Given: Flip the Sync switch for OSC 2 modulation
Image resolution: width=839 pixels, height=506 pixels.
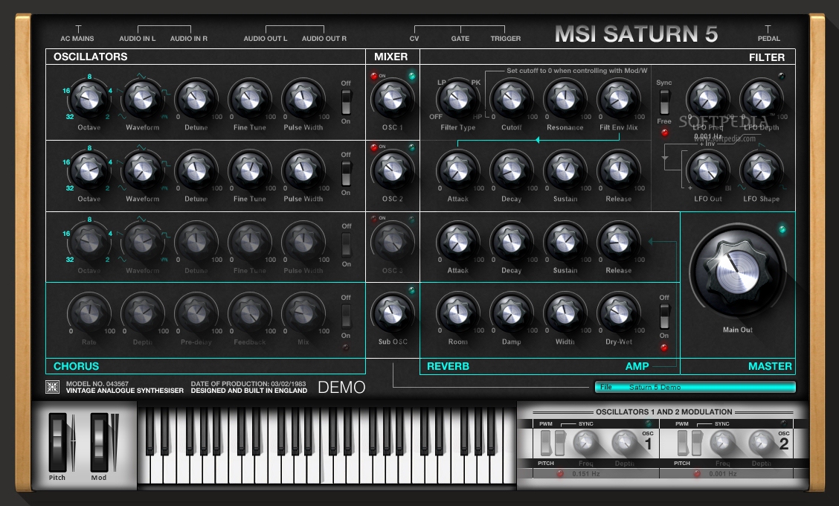Looking at the screenshot, I should tap(697, 443).
